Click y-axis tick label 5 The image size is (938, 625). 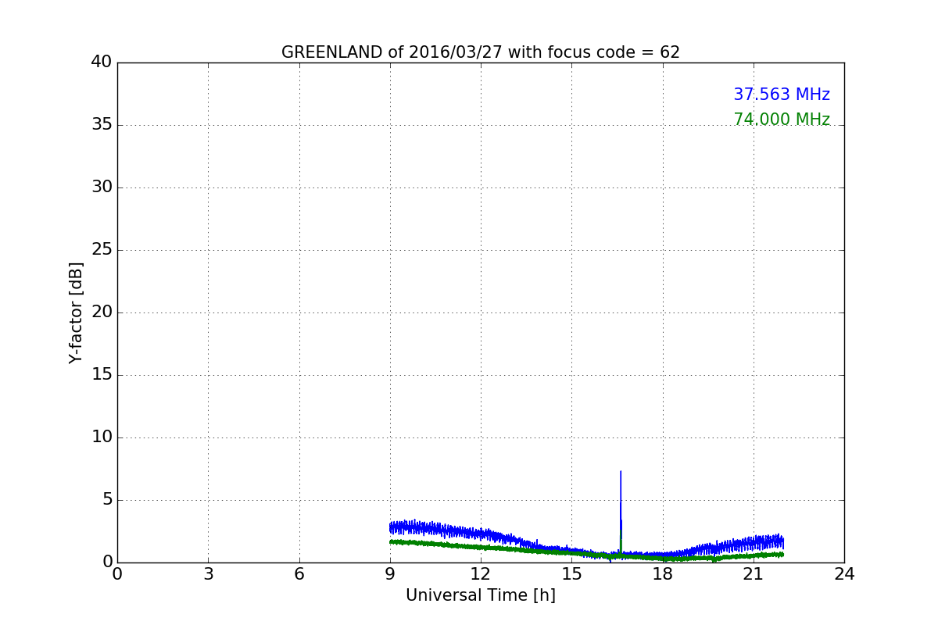107,499
